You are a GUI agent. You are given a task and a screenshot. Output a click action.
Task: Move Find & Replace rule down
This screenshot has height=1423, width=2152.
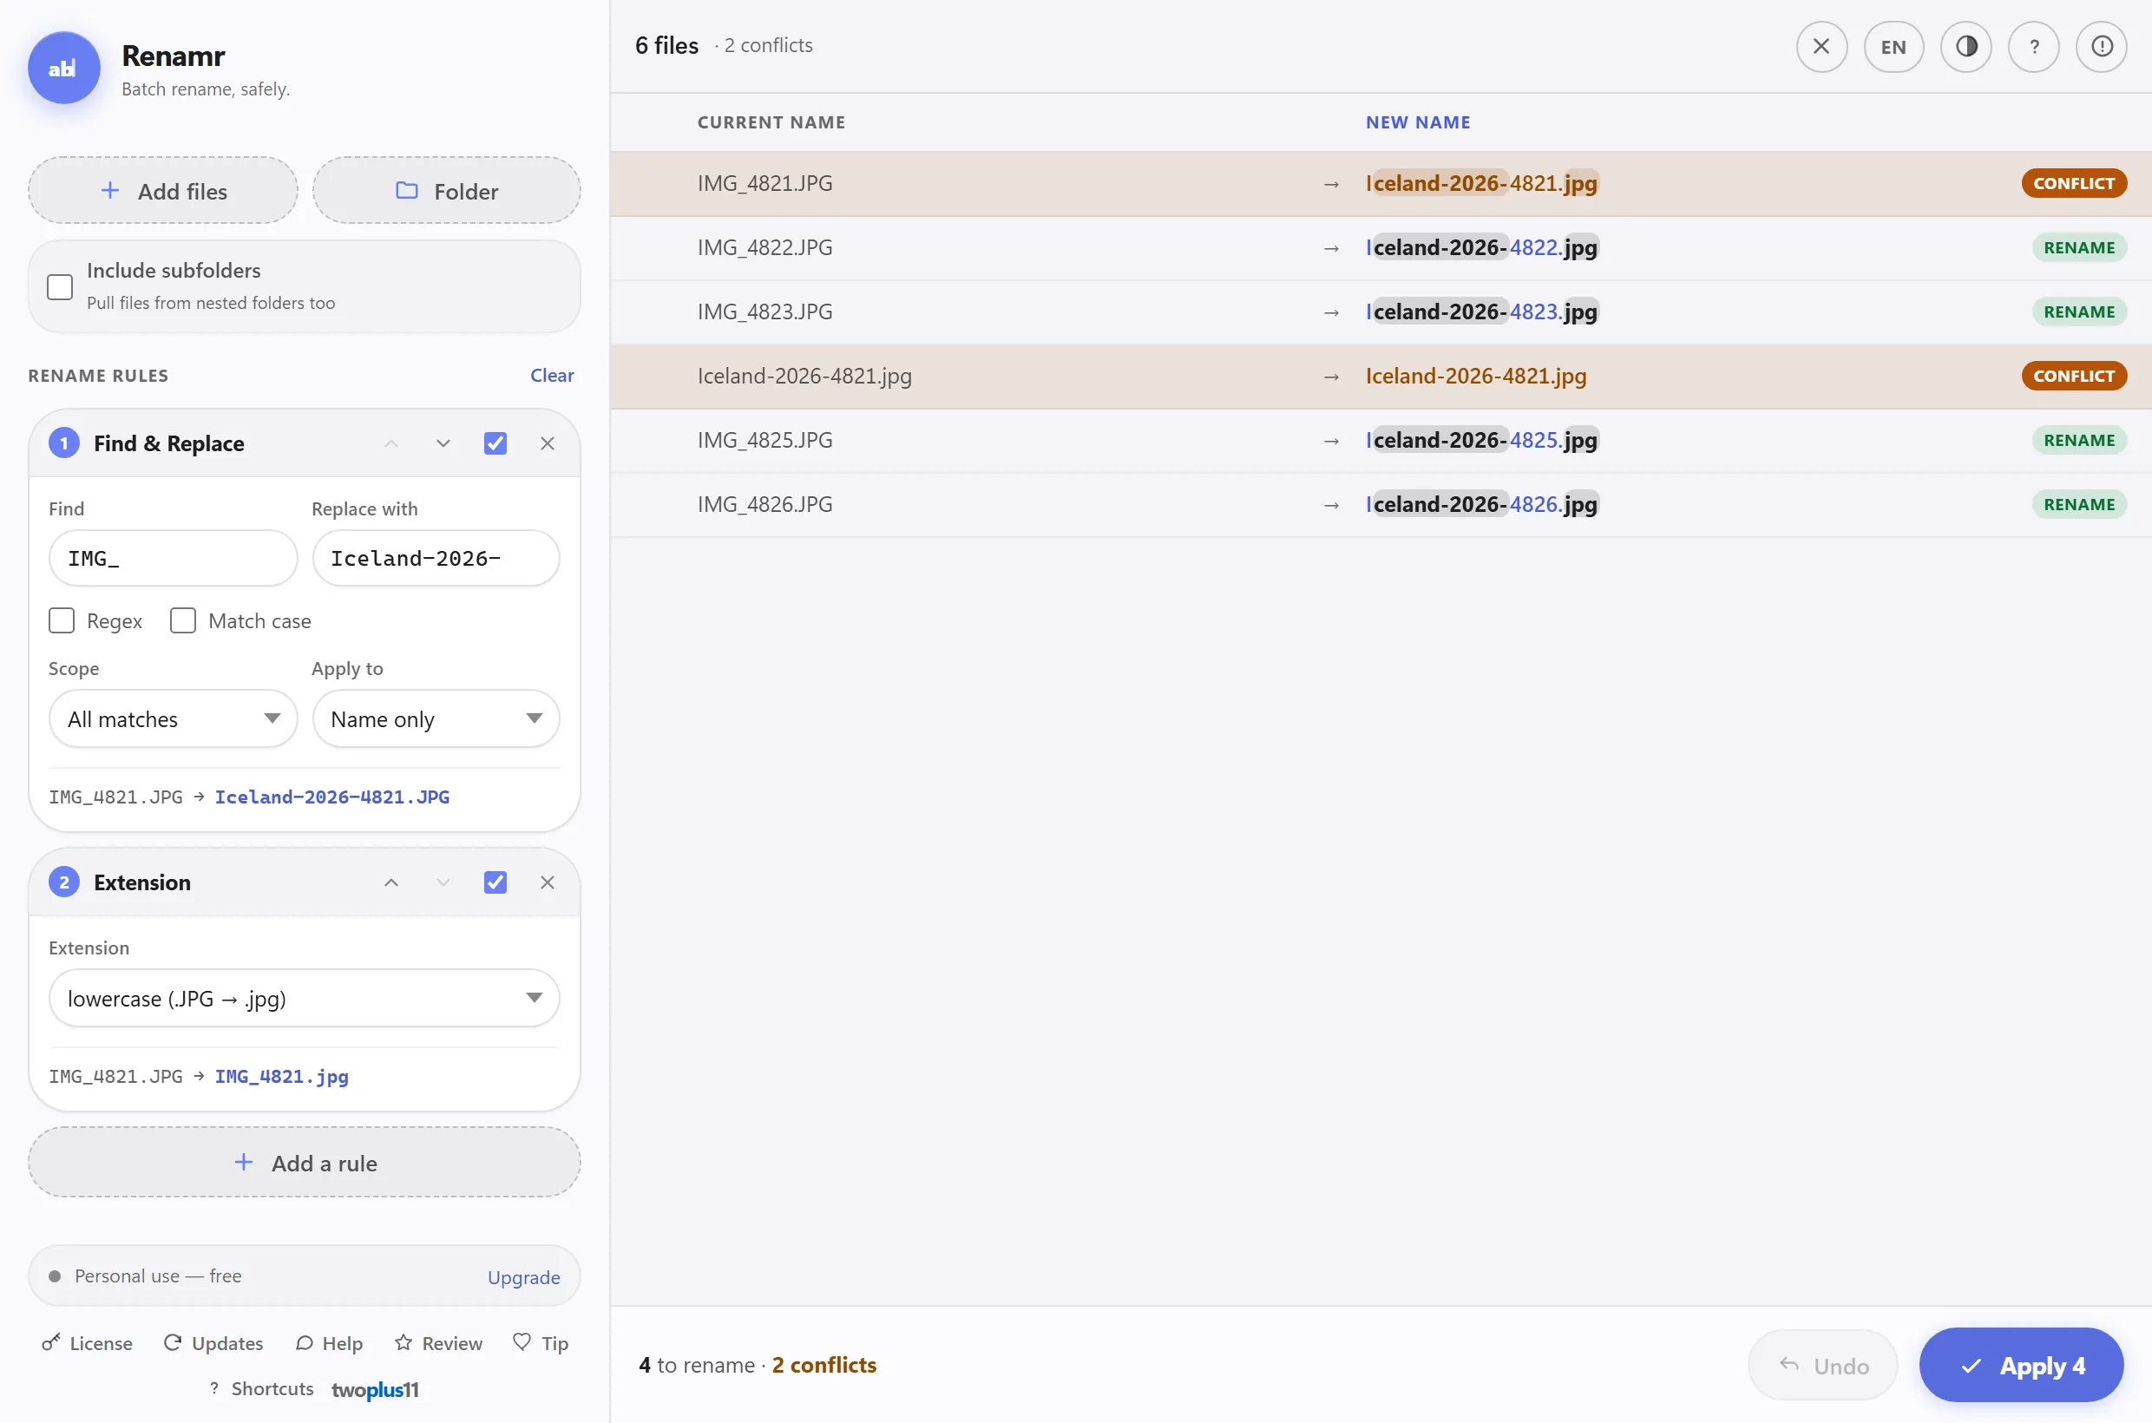click(443, 443)
